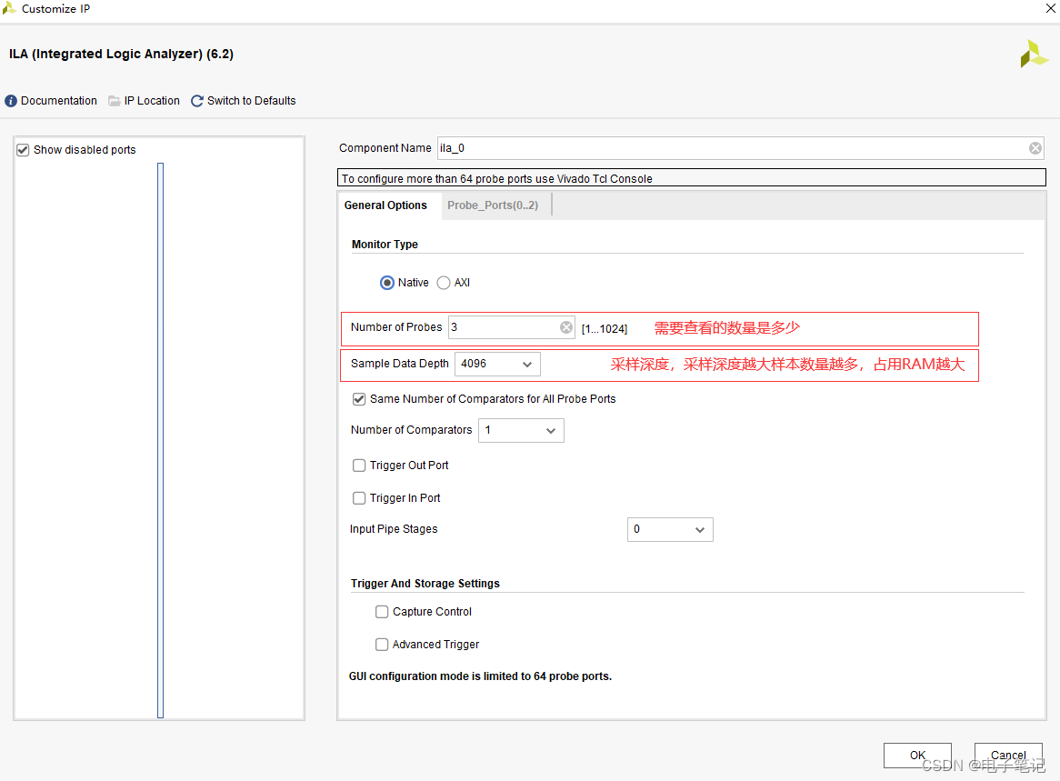Image resolution: width=1060 pixels, height=781 pixels.
Task: Click the 'Number of Comparators' label
Action: [x=411, y=430]
